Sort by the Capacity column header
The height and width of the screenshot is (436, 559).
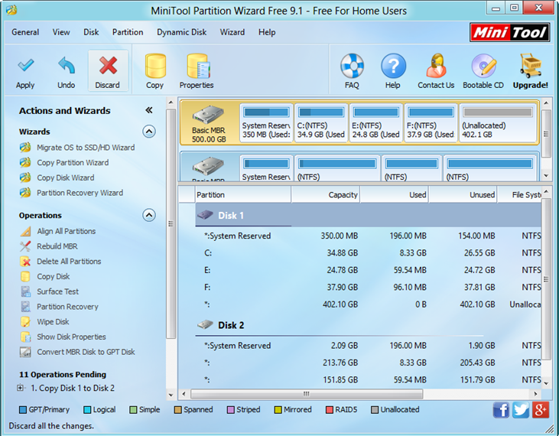coord(326,194)
